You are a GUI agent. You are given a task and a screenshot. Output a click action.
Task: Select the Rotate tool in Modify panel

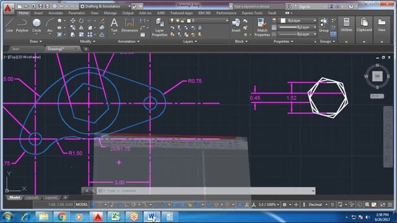coord(81,20)
